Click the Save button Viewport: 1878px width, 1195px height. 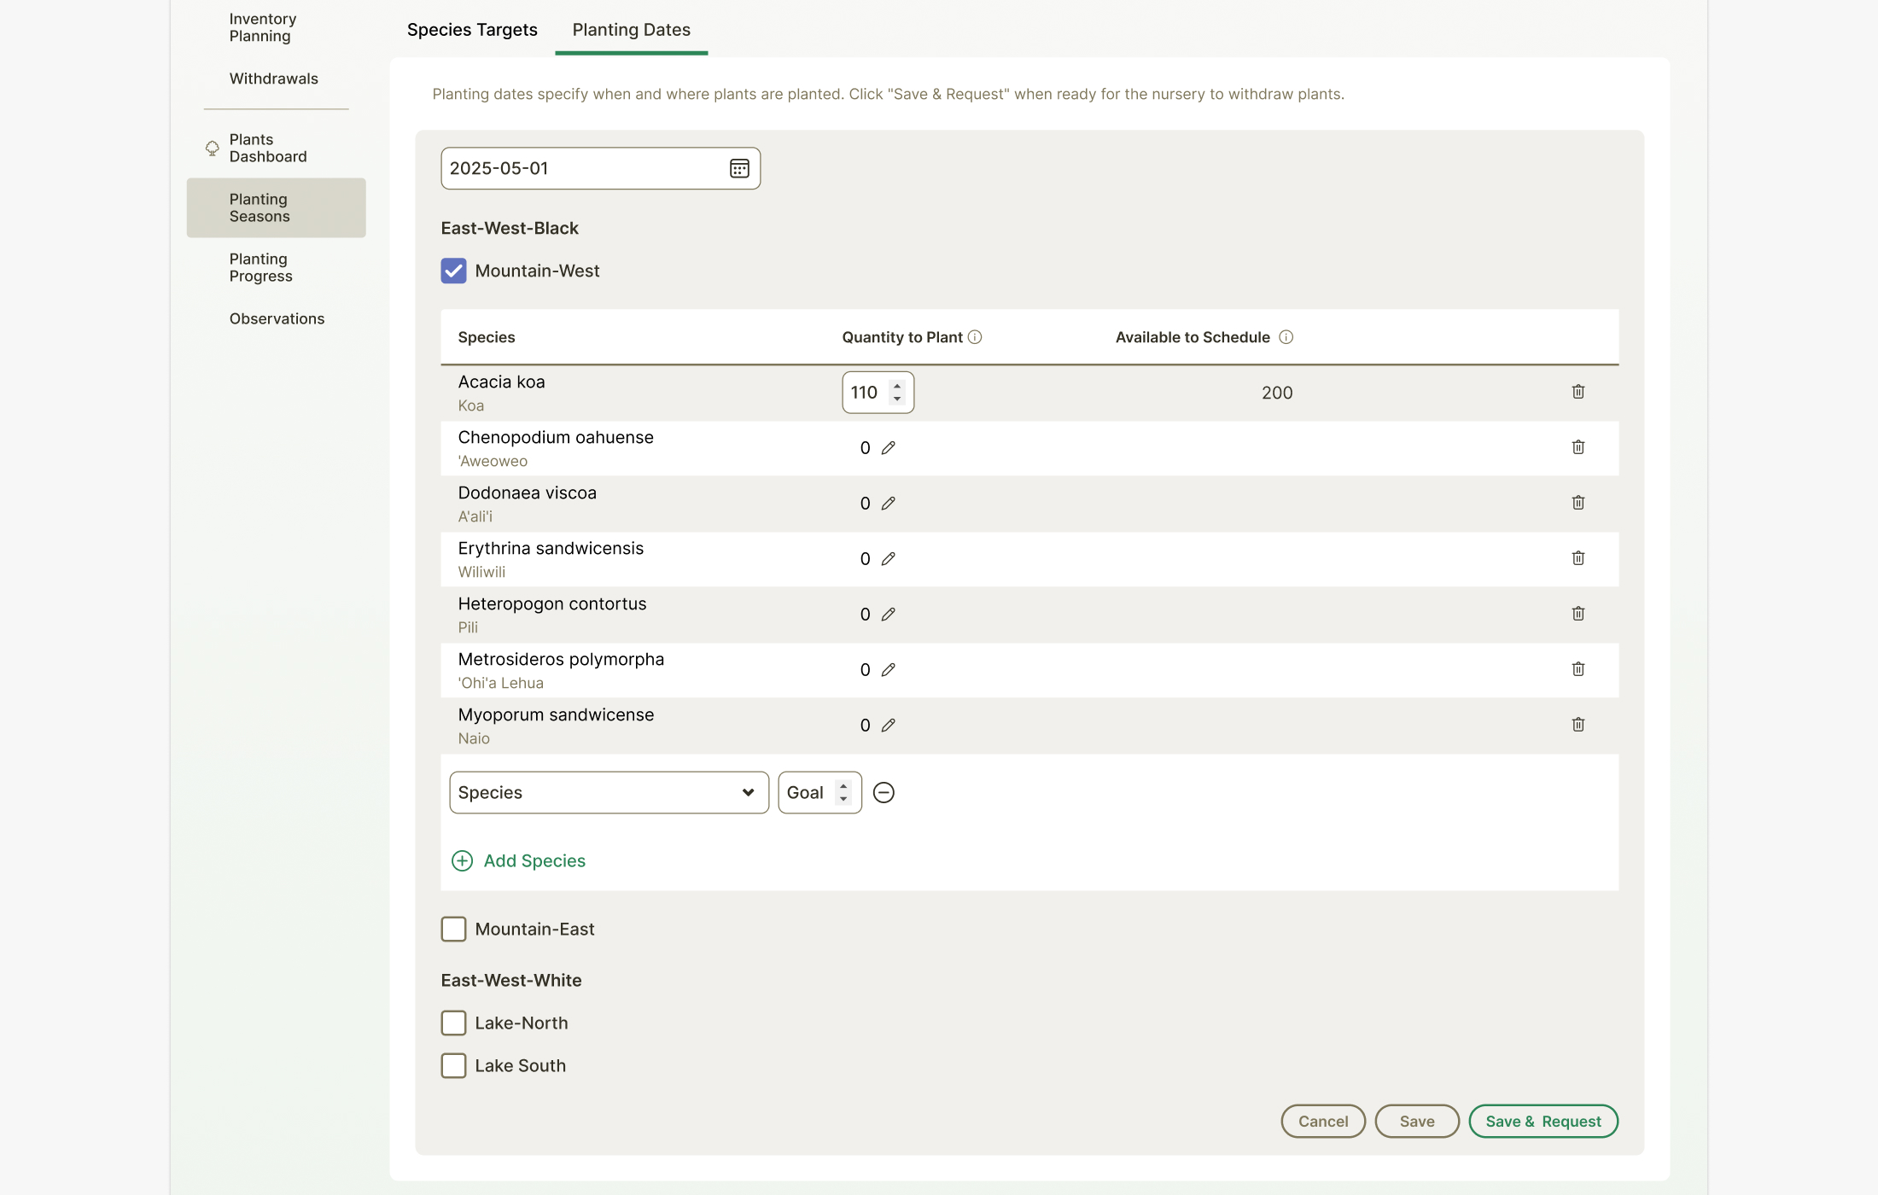click(x=1417, y=1122)
